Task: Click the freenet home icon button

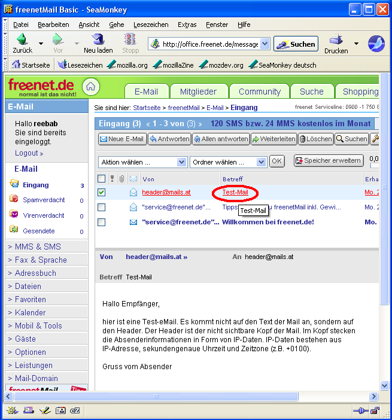Action: (90, 87)
